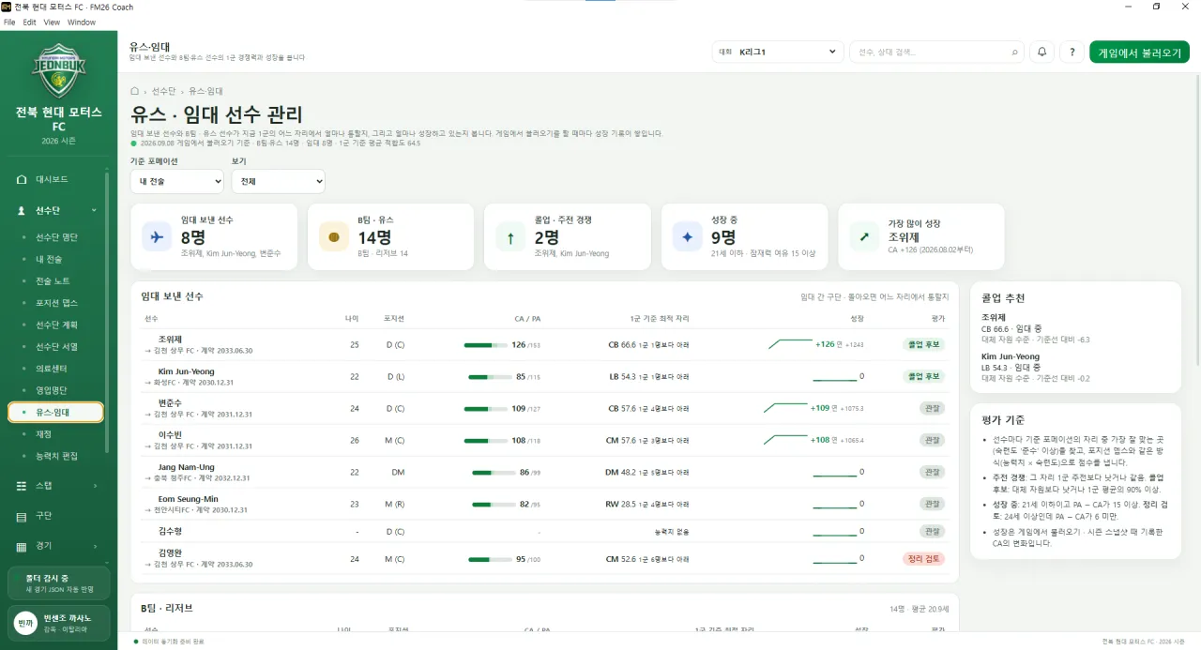Click the breadcrumb home icon

point(135,91)
